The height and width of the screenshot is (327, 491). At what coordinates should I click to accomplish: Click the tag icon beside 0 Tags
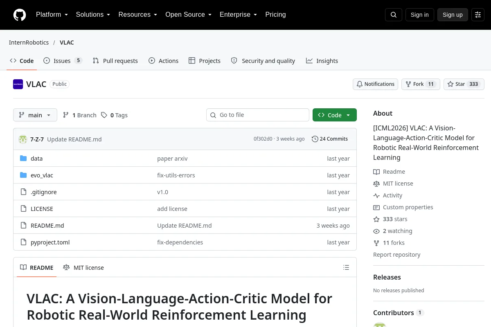click(x=104, y=115)
